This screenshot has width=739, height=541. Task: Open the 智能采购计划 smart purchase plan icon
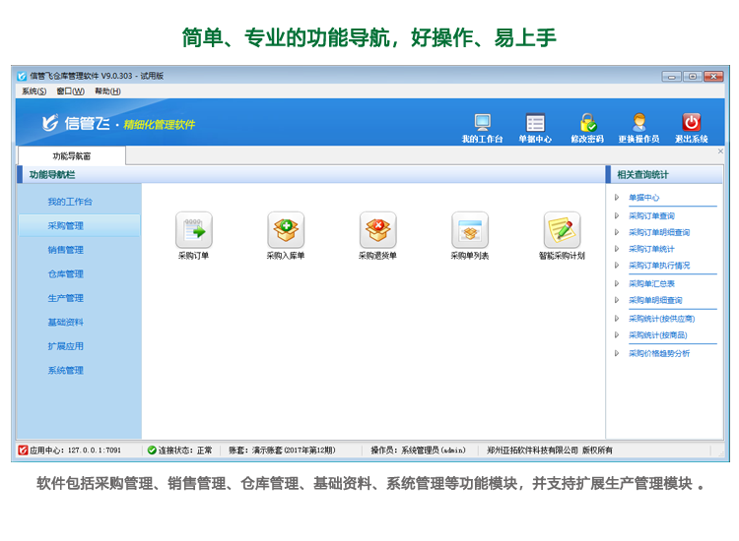pos(562,230)
